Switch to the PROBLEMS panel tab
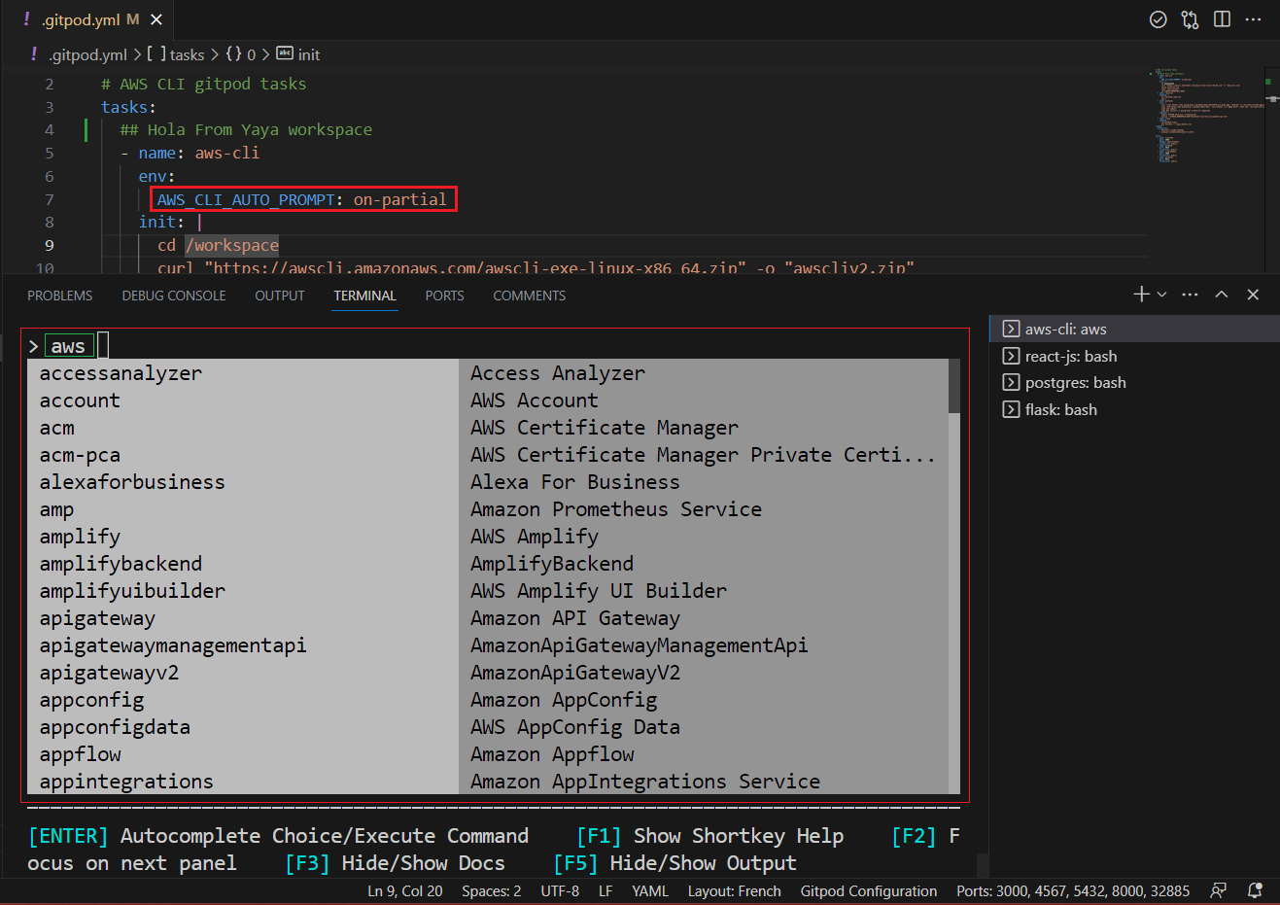This screenshot has height=905, width=1280. [60, 296]
